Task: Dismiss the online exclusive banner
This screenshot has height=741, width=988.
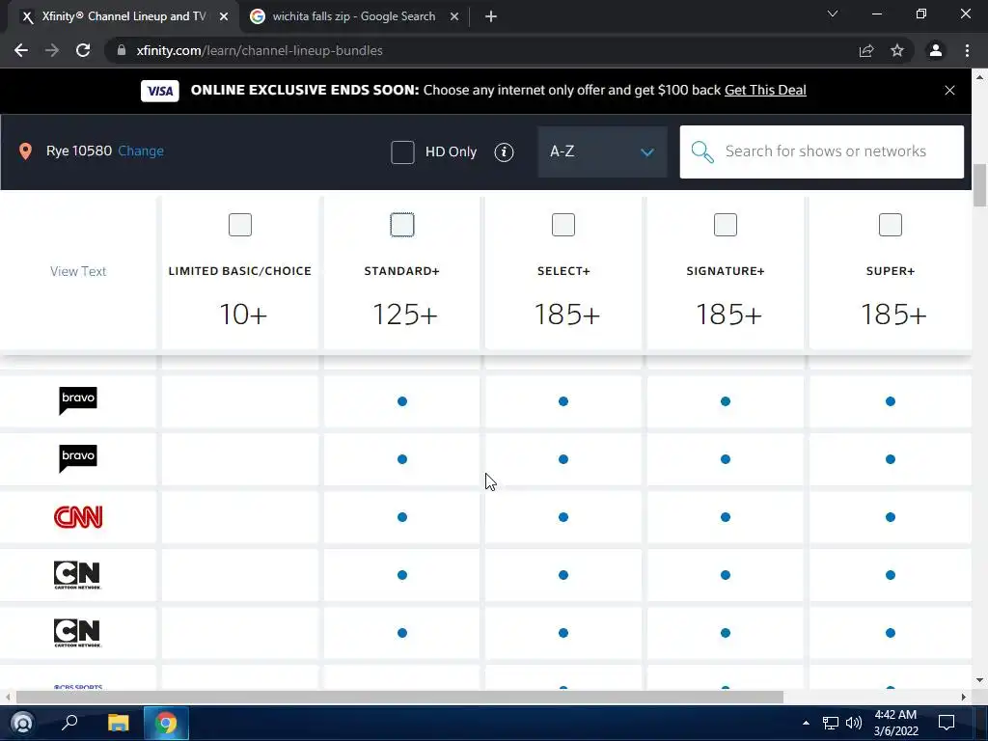Action: point(949,90)
